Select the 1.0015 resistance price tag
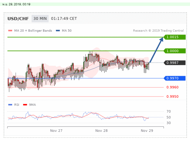 tap(175, 37)
